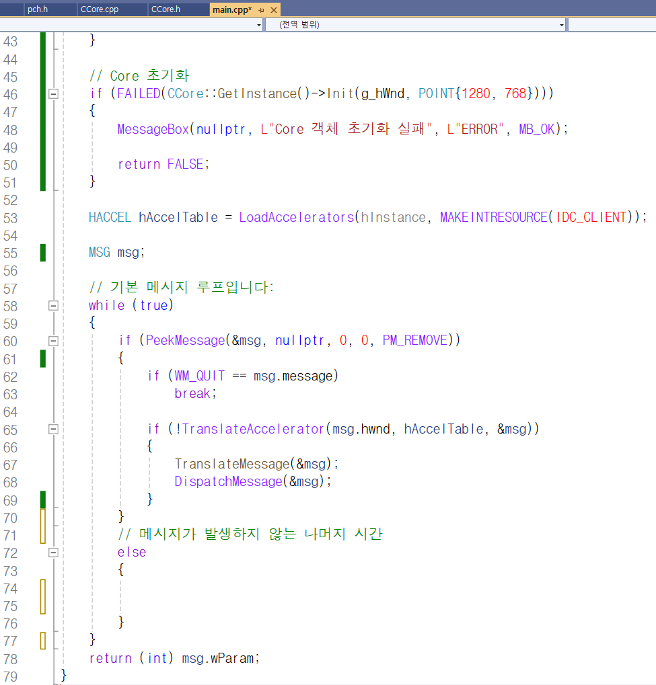Click the hAccelTable variable declaration

[178, 217]
